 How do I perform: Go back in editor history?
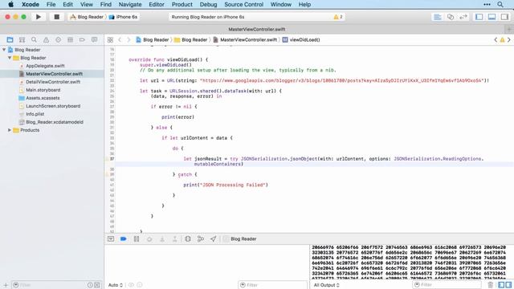coord(120,39)
